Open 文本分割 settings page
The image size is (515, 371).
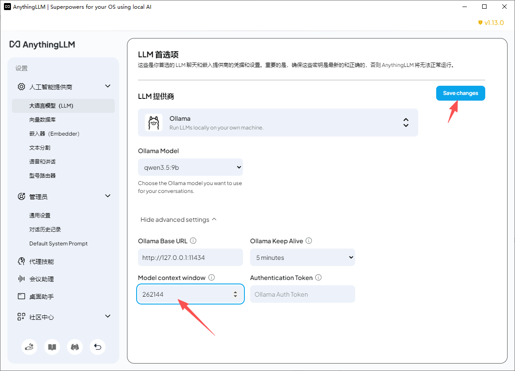40,147
